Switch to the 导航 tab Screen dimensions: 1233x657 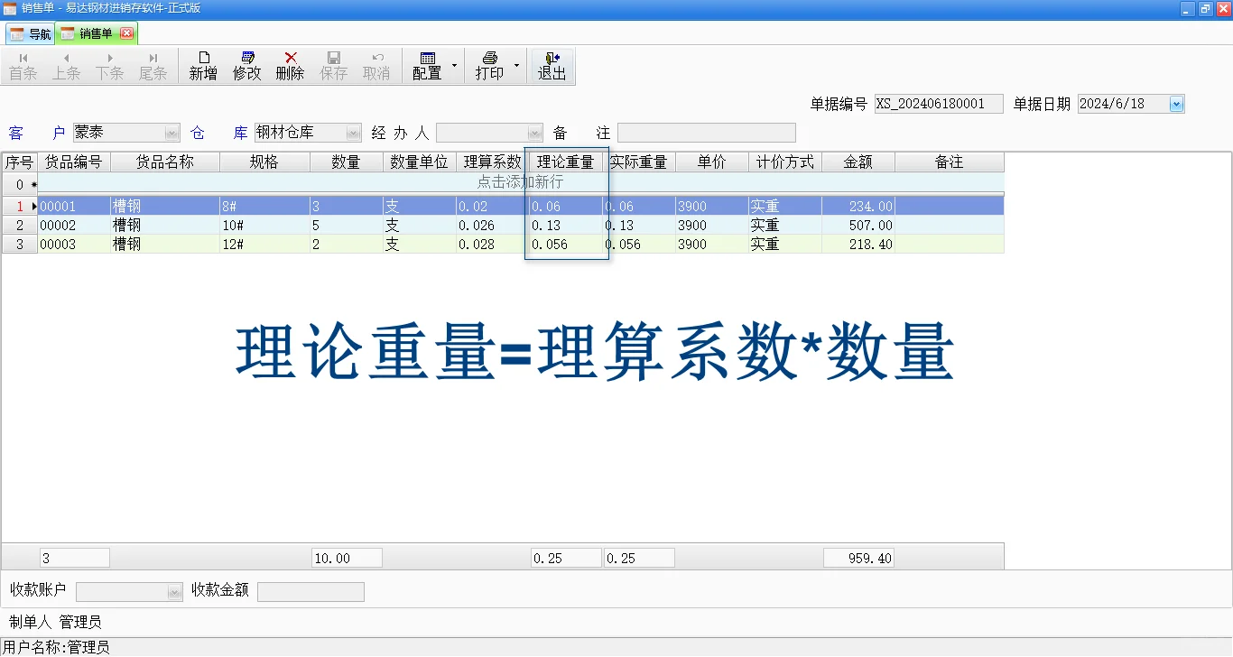tap(31, 33)
